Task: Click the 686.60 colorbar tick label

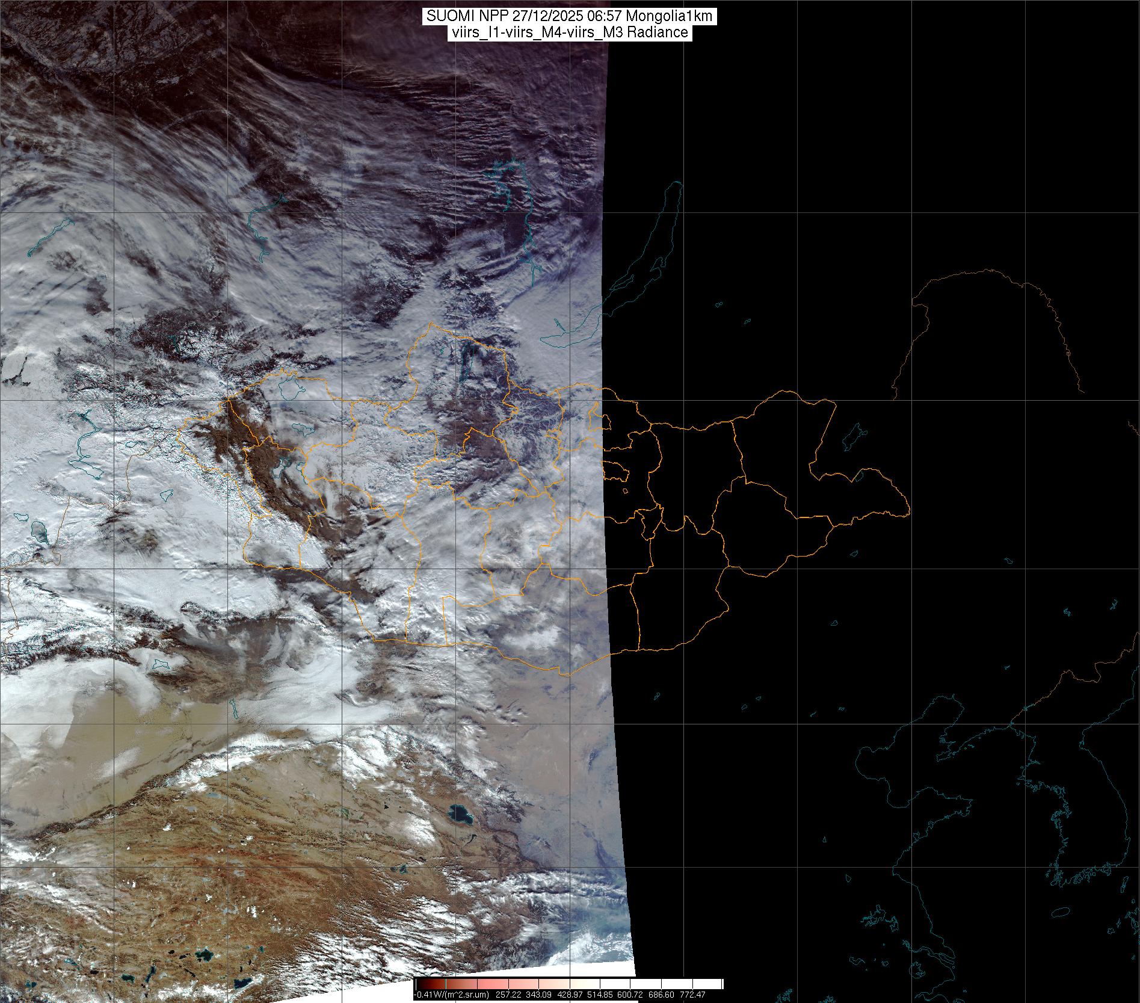Action: point(661,995)
